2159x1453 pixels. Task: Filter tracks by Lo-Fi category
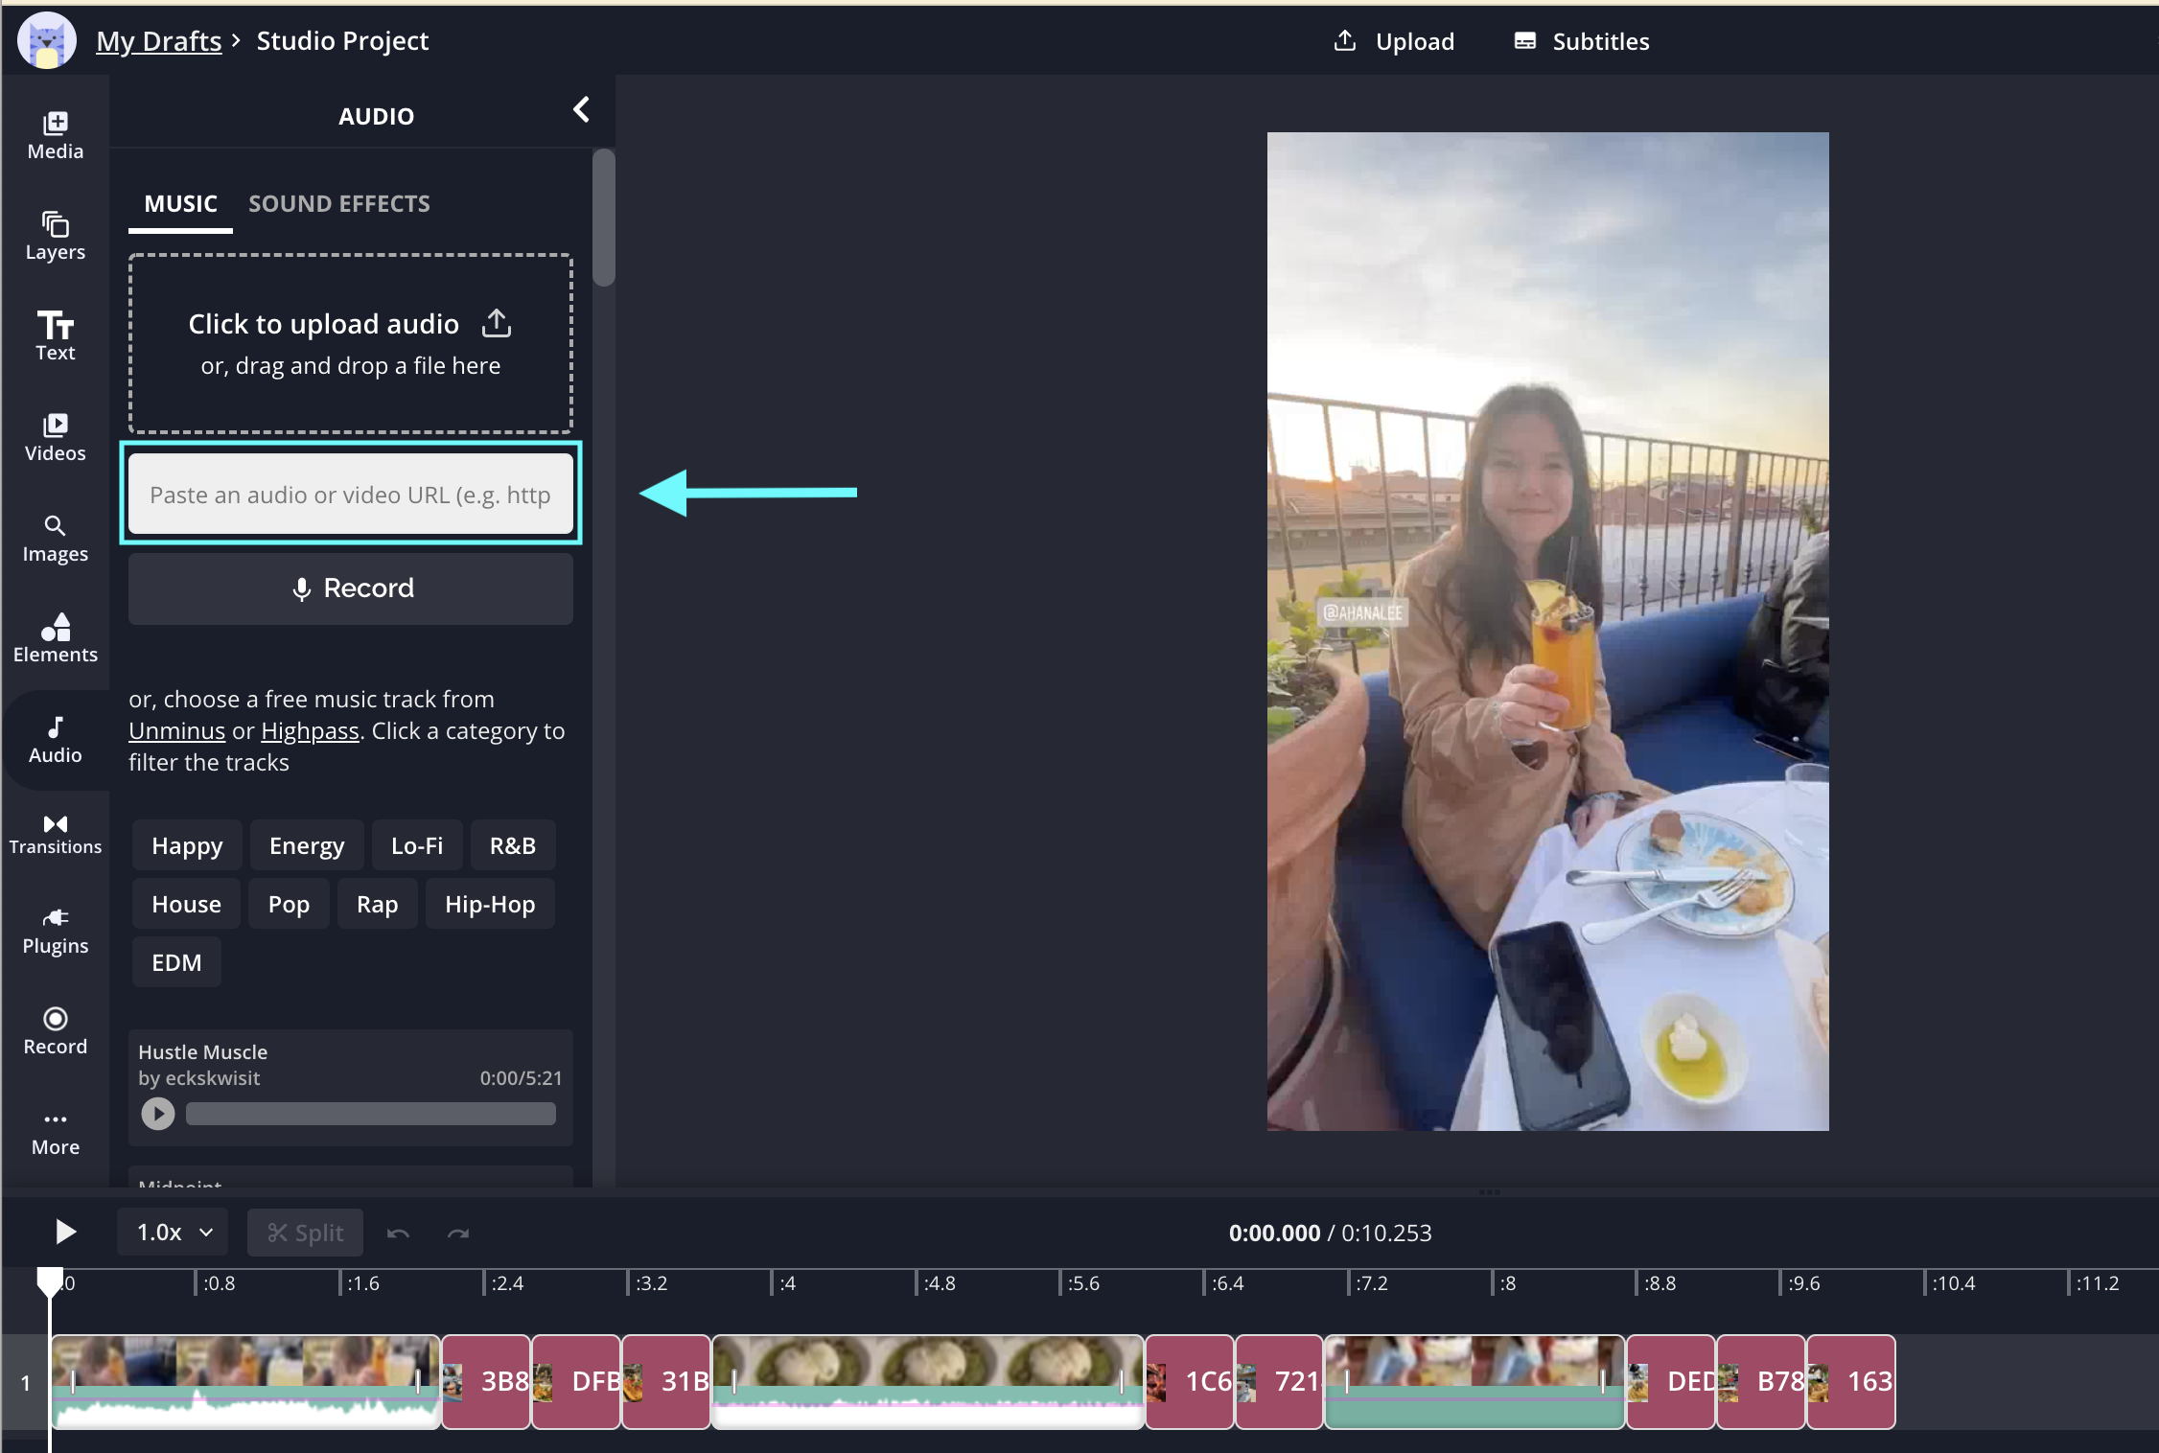coord(416,845)
